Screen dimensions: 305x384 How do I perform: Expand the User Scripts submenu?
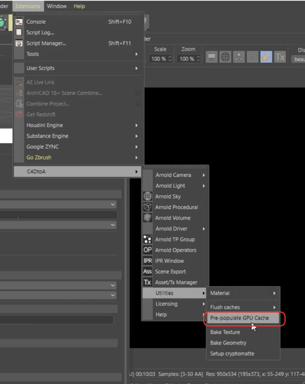(x=78, y=68)
